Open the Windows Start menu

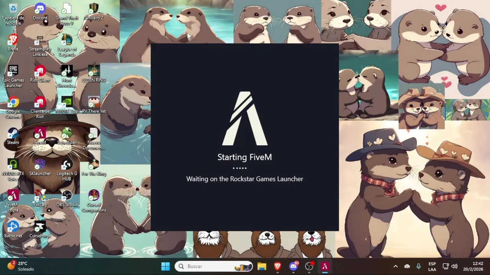coord(165,266)
